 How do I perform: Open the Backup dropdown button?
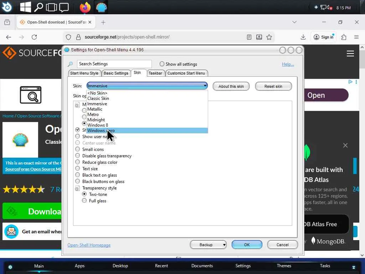click(208, 245)
